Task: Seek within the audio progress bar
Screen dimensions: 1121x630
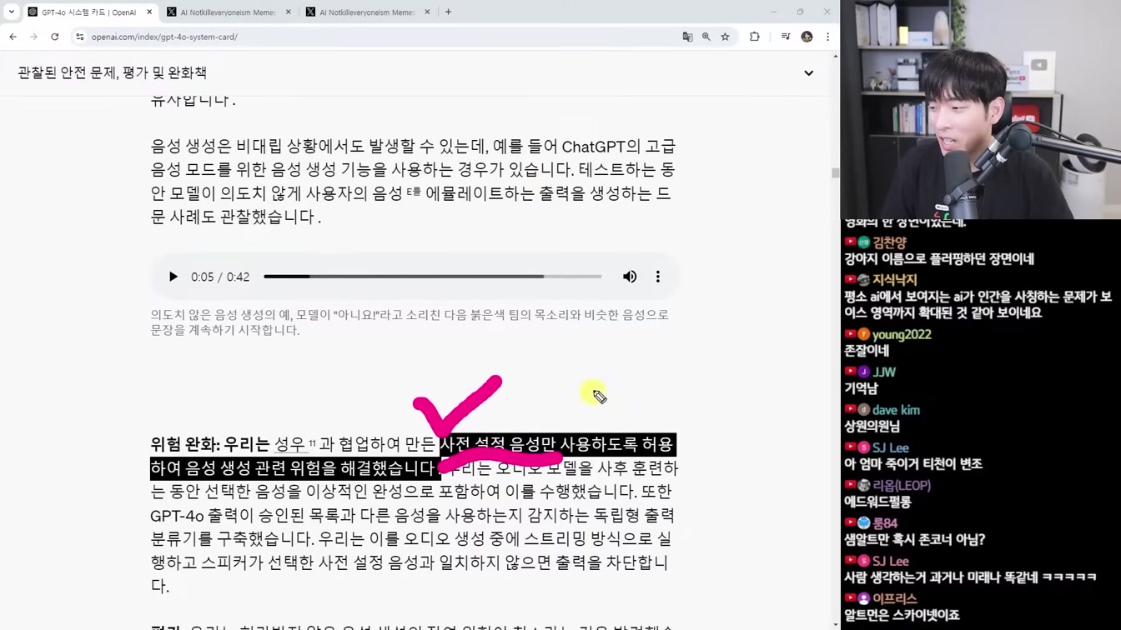Action: 432,277
